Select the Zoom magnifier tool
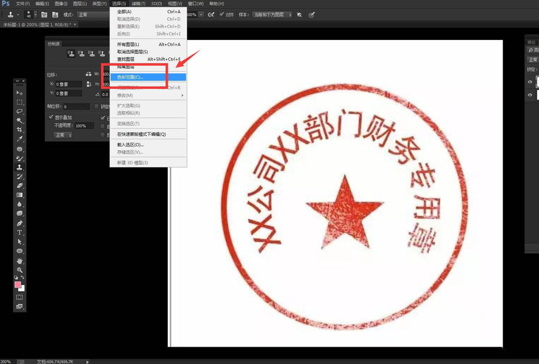The image size is (539, 364). click(20, 270)
